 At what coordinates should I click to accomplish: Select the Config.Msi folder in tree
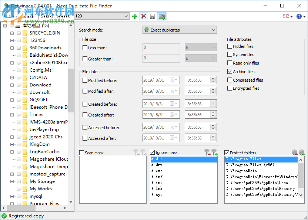click(x=41, y=70)
